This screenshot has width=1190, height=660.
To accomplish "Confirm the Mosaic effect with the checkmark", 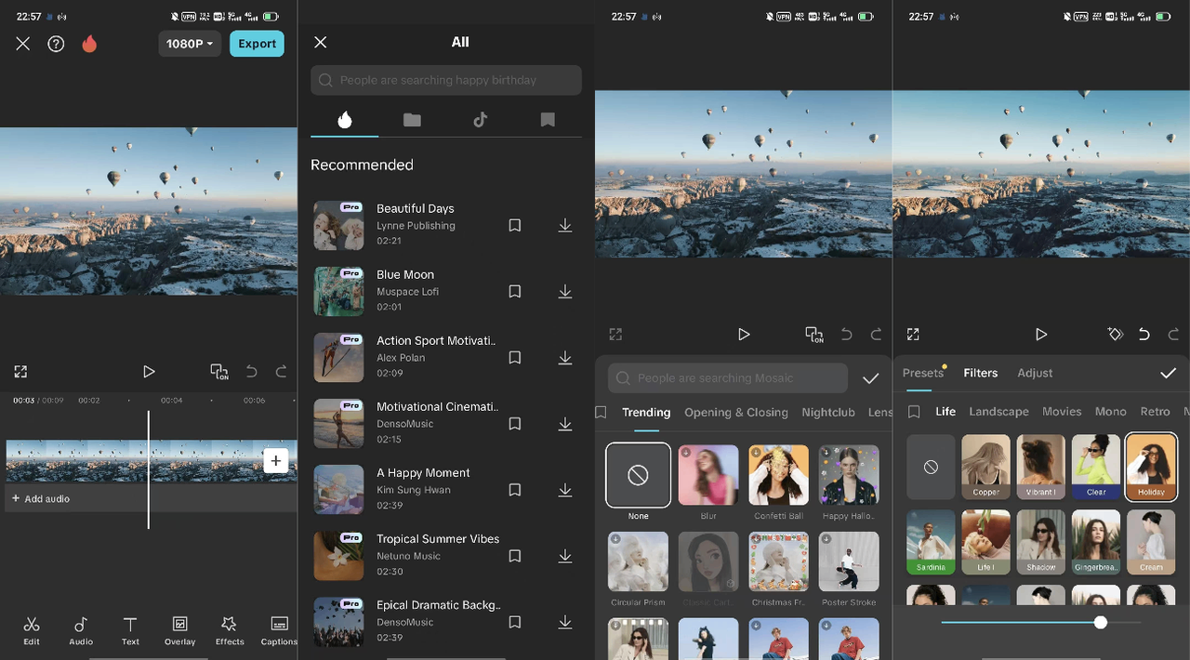I will [870, 378].
